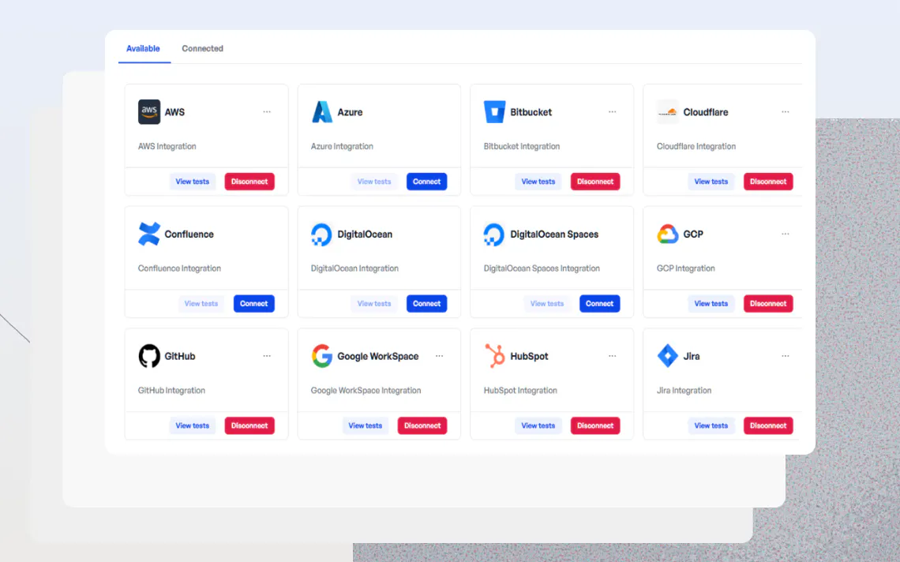View tests for Cloudflare

point(711,182)
